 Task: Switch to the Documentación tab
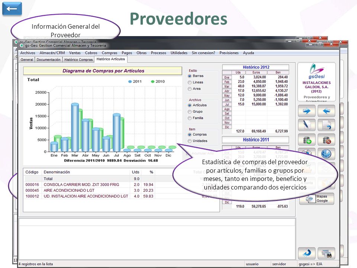(x=48, y=60)
